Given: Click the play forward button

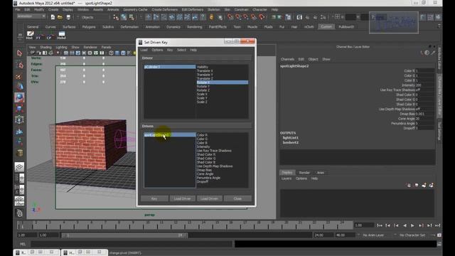Looking at the screenshot, I should [x=412, y=225].
